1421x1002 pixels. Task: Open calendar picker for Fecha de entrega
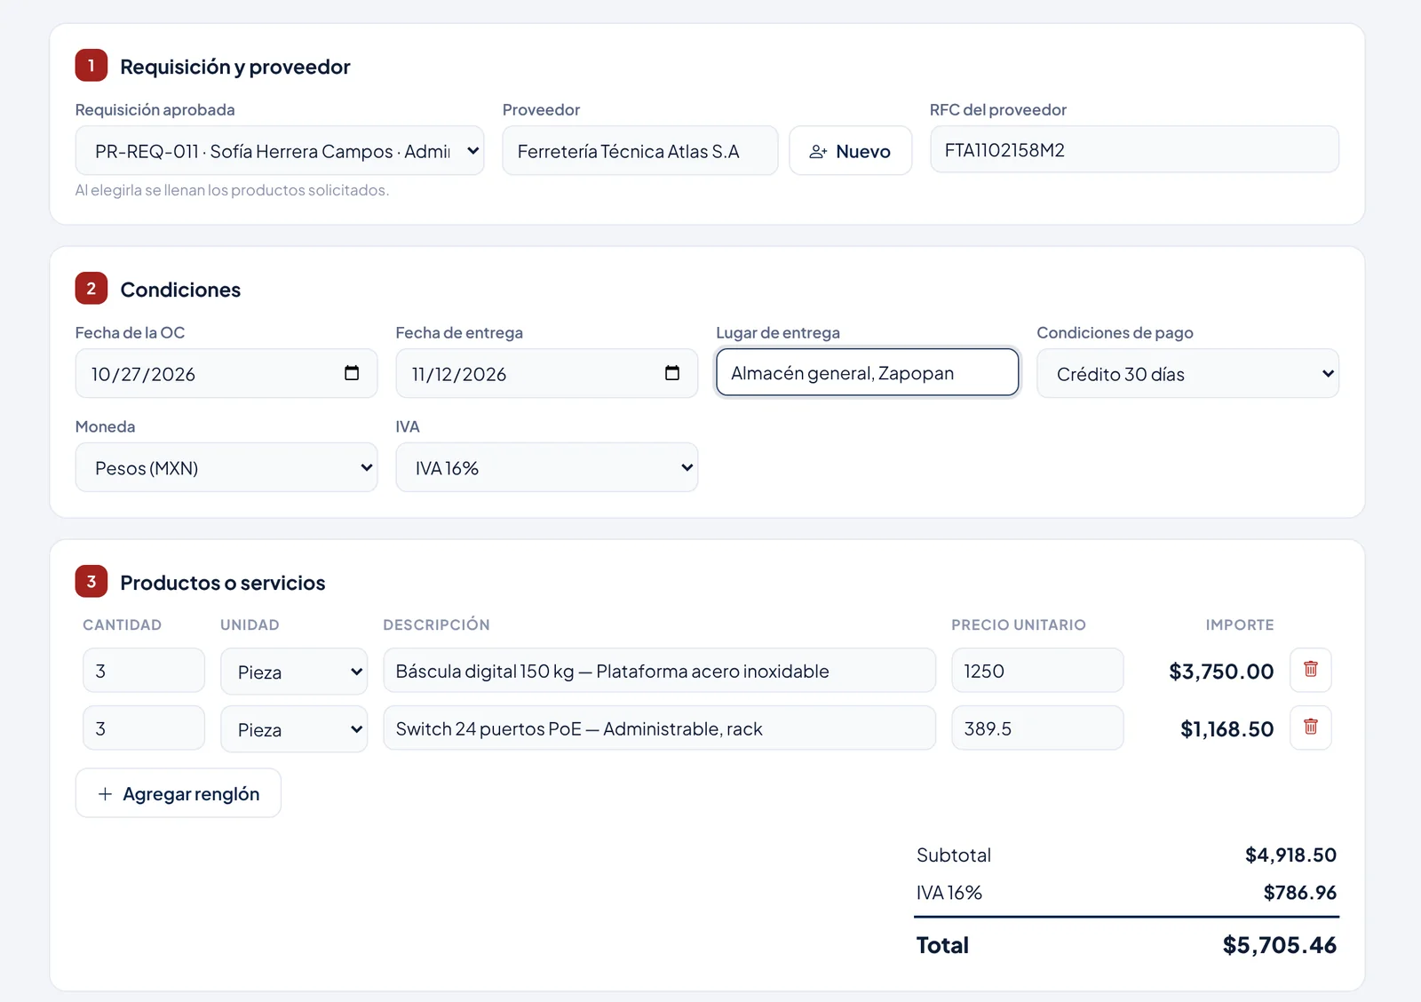click(672, 373)
